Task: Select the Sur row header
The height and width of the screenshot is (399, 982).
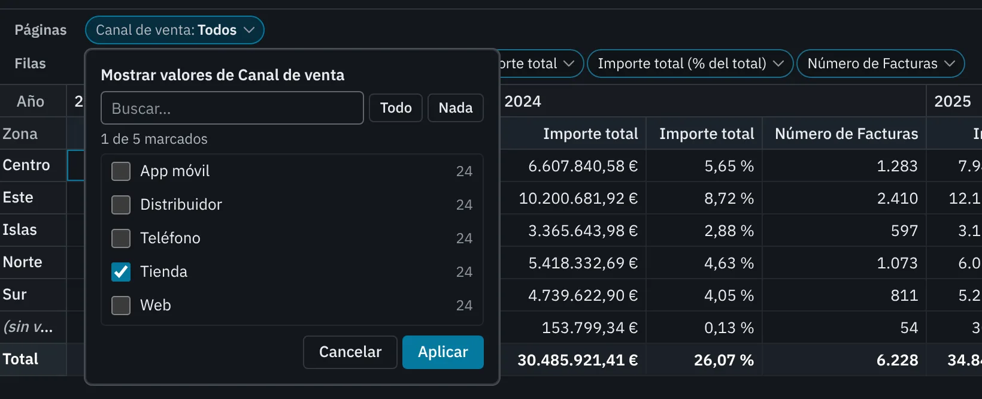Action: tap(33, 295)
